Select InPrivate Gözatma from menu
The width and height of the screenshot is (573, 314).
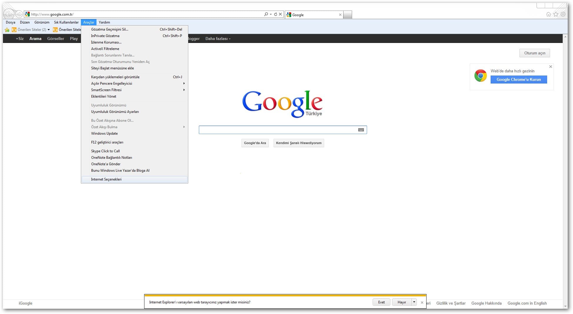coord(135,36)
